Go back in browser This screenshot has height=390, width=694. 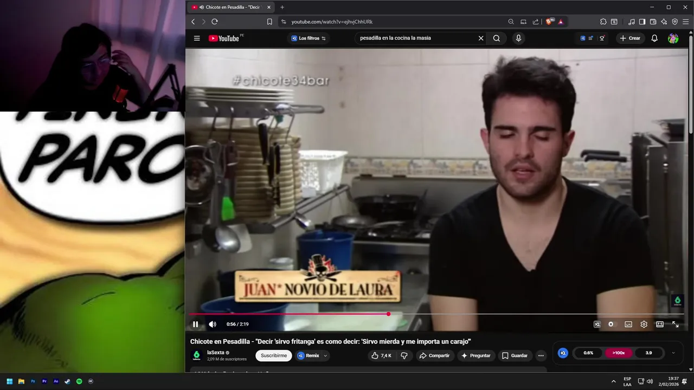coord(193,22)
